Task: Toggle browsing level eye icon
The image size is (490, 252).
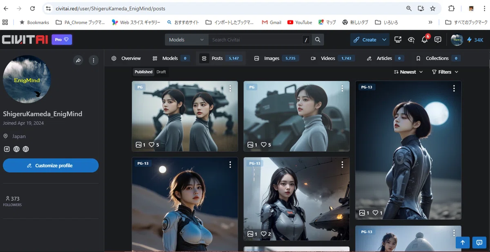Action: 411,40
